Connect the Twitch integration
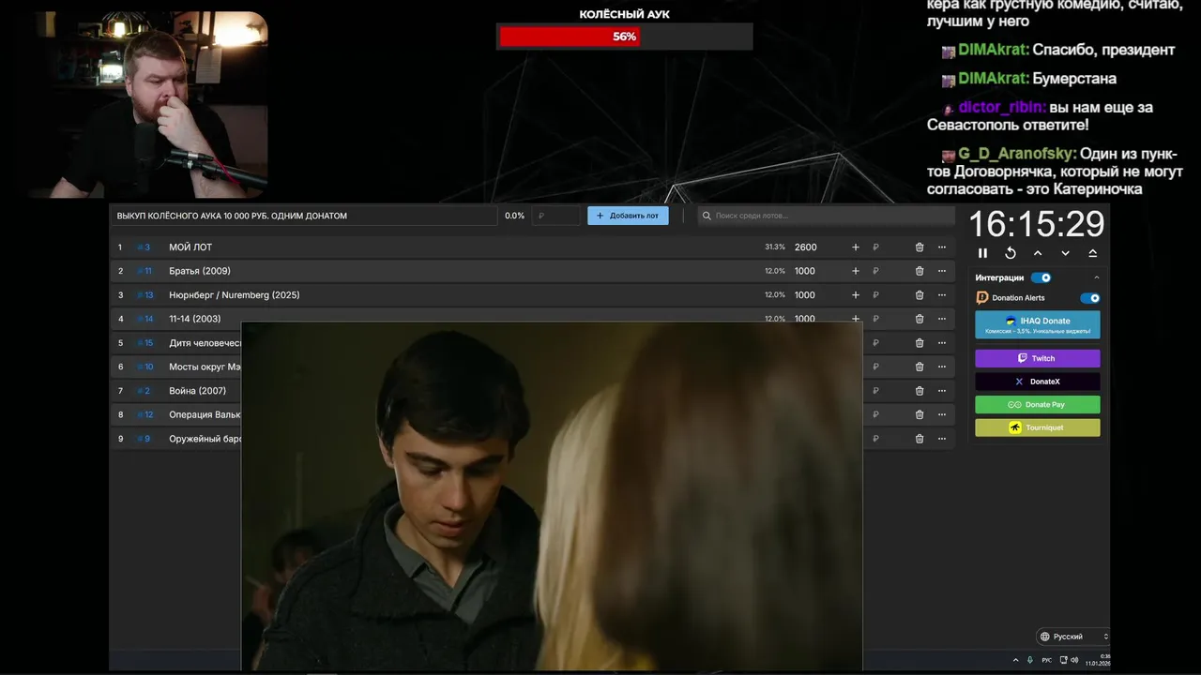1201x675 pixels. pos(1038,358)
